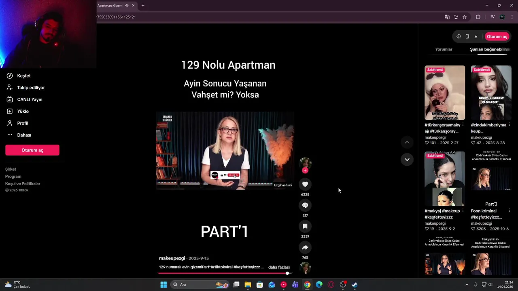Open File Explorer from the taskbar
Viewport: 518px width, 291px height.
coord(248,285)
